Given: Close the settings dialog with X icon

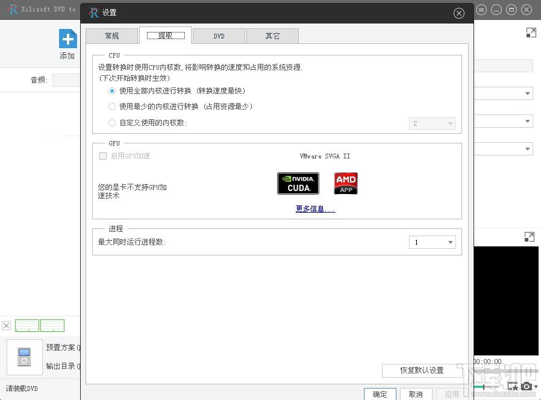Looking at the screenshot, I should click(458, 13).
